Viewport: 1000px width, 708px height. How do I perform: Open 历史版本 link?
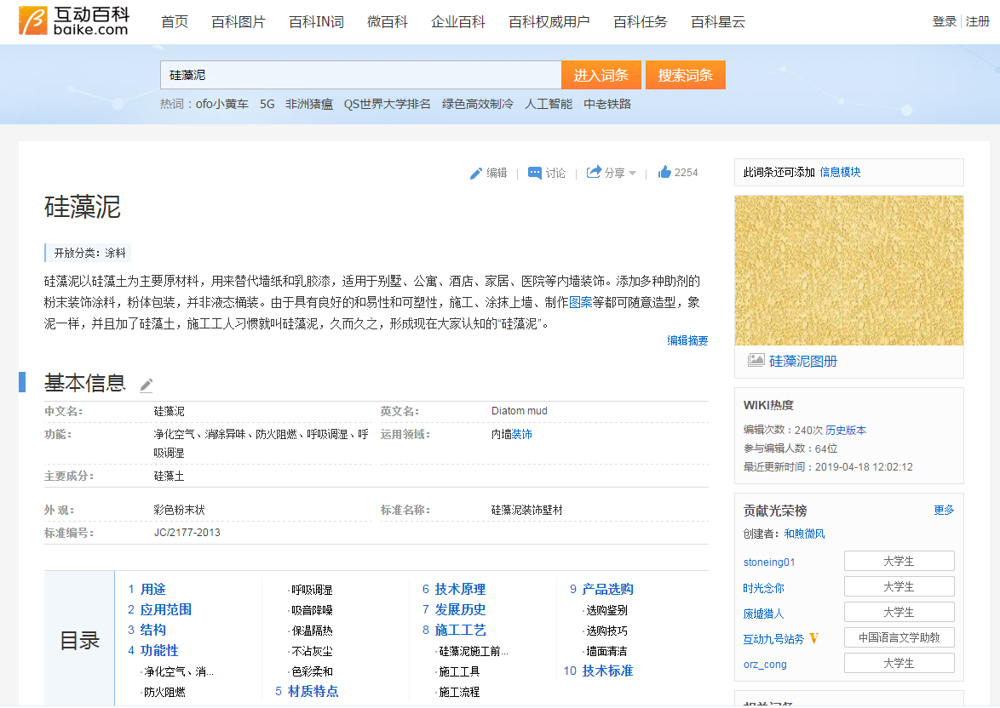(846, 430)
